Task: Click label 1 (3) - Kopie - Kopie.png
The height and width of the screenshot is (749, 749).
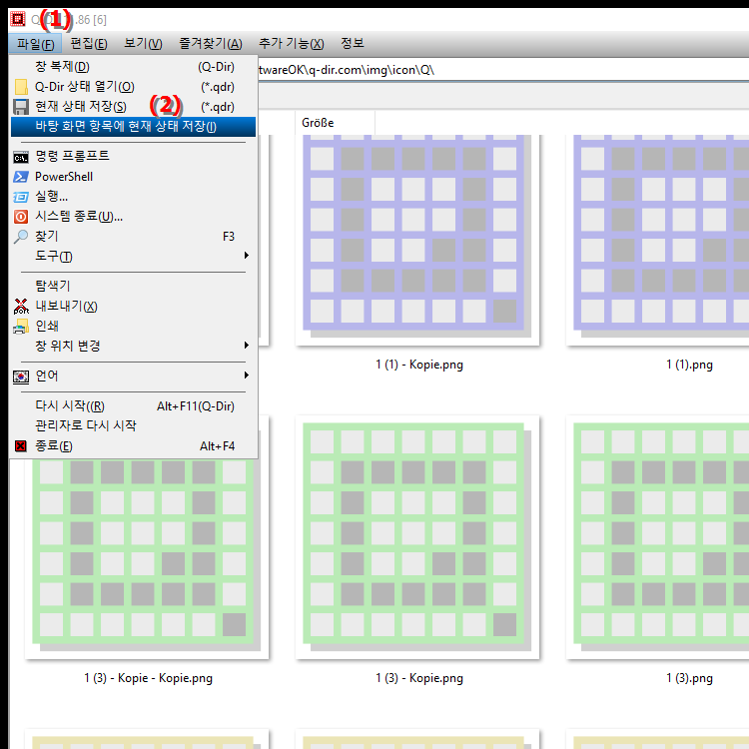Action: [x=148, y=678]
